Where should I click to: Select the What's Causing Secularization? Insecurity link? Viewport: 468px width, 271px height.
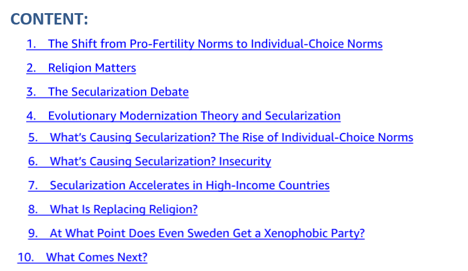tap(160, 161)
